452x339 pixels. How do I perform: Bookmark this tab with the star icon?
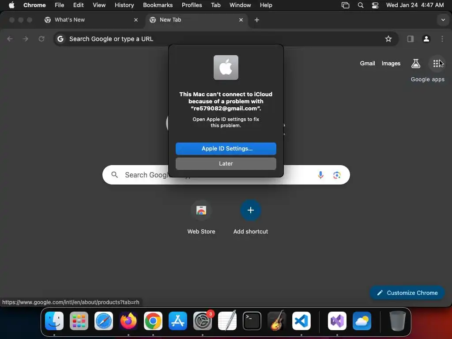388,39
